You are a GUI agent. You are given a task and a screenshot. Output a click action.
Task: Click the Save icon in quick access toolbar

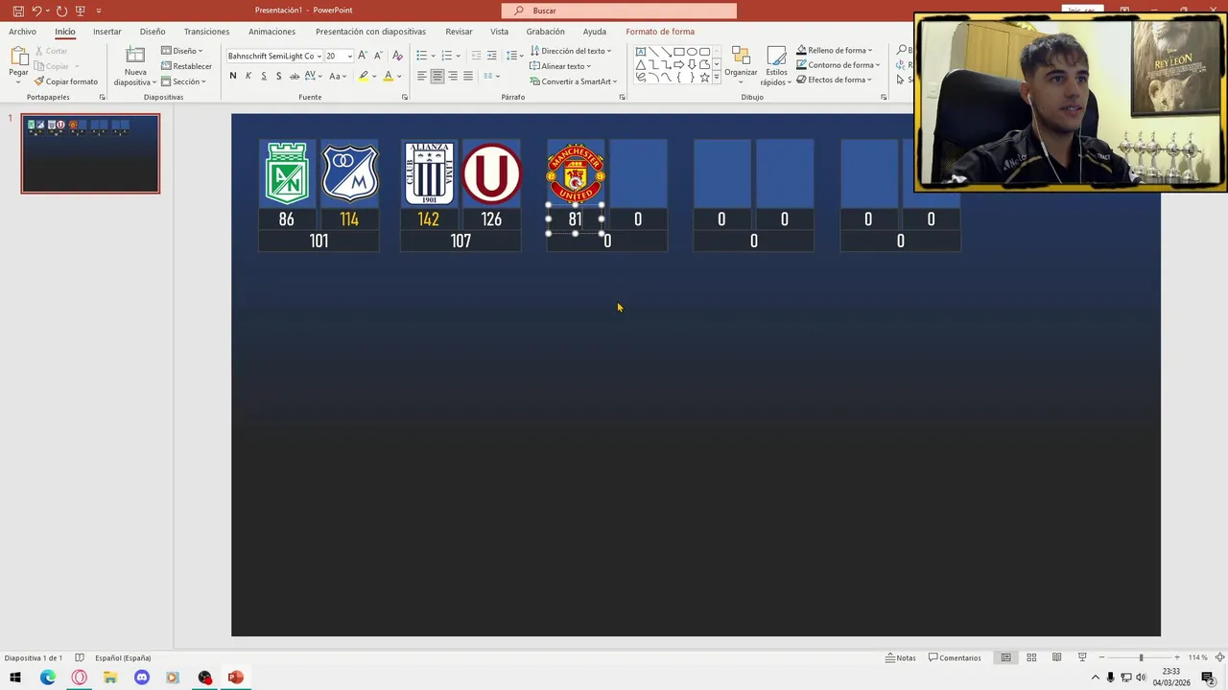pyautogui.click(x=18, y=11)
